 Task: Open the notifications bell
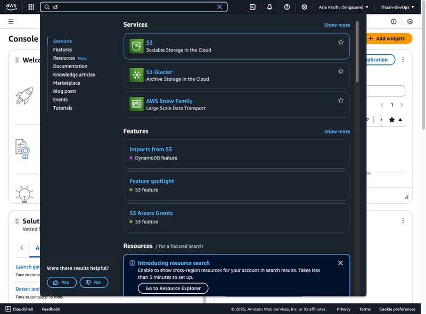coord(269,7)
